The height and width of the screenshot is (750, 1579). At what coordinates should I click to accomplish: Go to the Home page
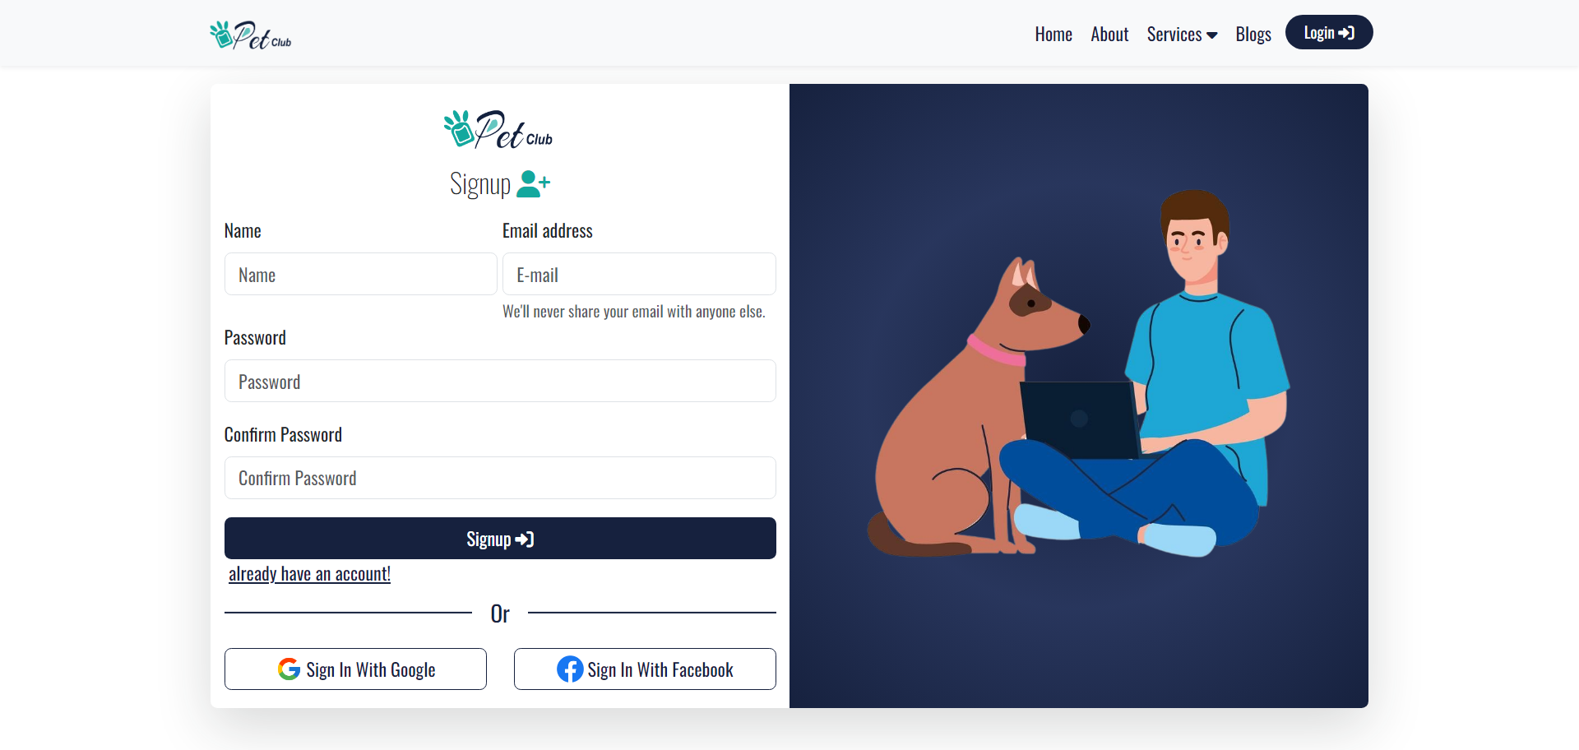click(1053, 35)
